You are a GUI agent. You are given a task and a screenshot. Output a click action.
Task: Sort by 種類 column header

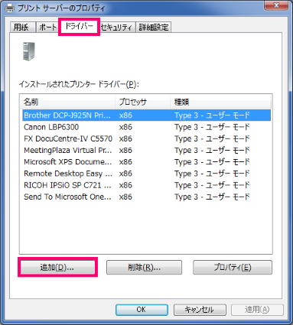pos(220,102)
